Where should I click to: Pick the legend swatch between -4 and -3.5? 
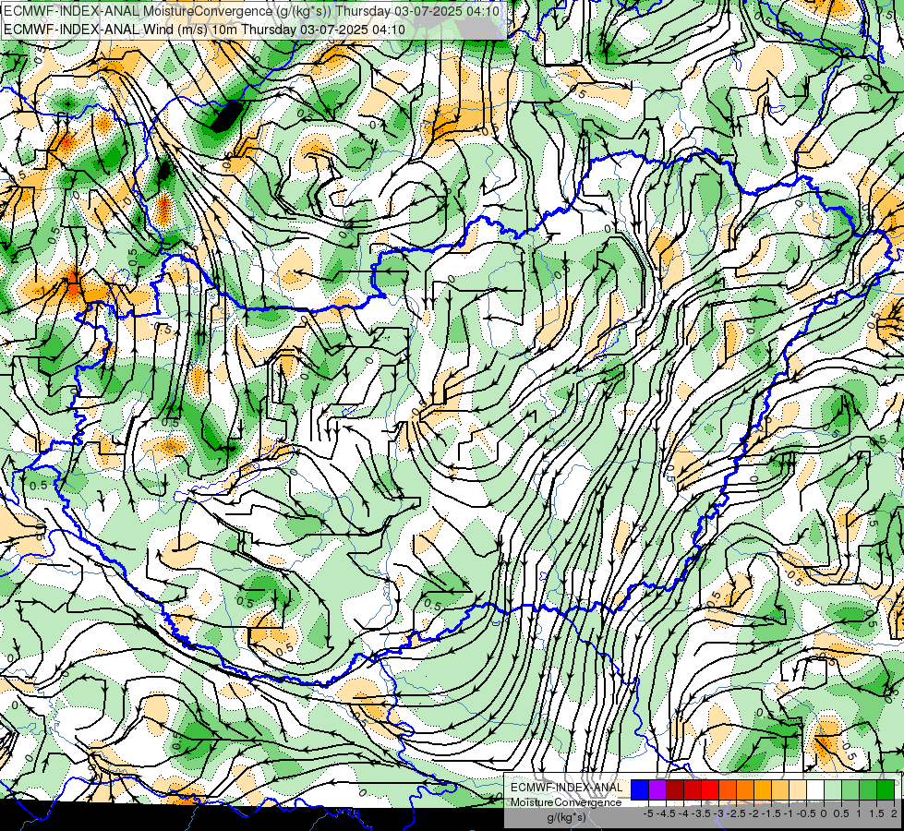[693, 789]
